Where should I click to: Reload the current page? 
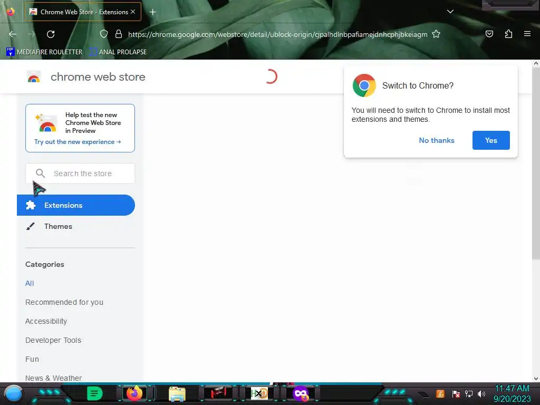(x=51, y=34)
